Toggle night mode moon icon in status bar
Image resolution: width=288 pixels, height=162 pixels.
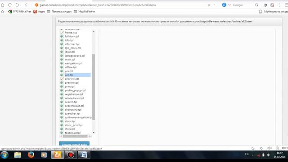tap(253, 148)
